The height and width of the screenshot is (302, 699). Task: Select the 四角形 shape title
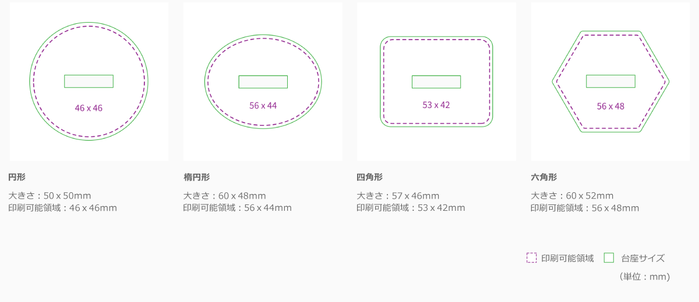coord(369,177)
